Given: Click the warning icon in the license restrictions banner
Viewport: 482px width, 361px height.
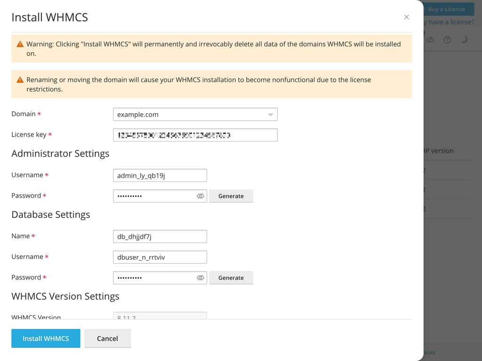Looking at the screenshot, I should pos(19,79).
